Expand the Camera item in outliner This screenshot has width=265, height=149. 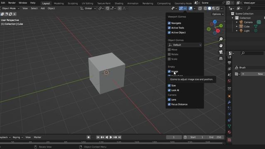(236, 22)
